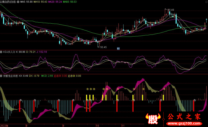Click the 2022年 label on the time axis

point(4,126)
